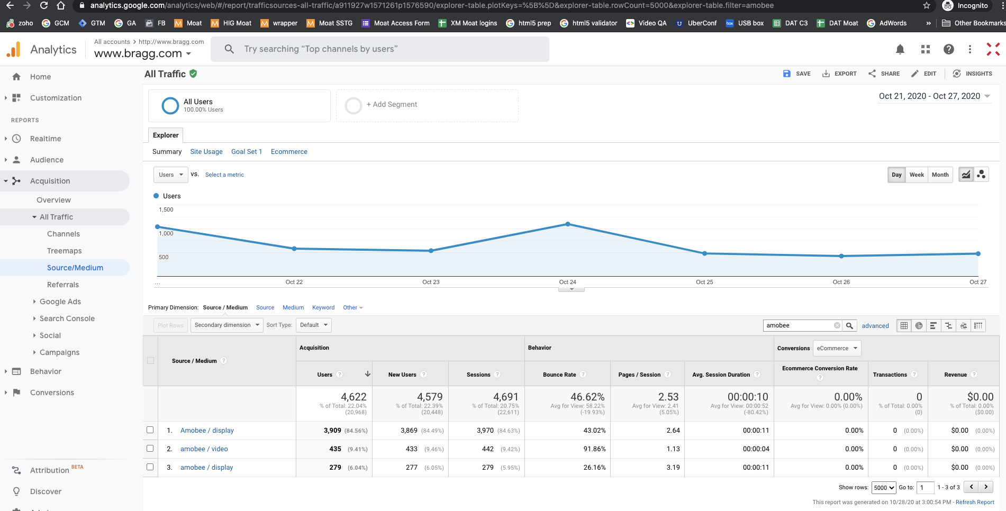Select the Percentage pie view icon
Screen dimensions: 1006x511
[x=919, y=325]
